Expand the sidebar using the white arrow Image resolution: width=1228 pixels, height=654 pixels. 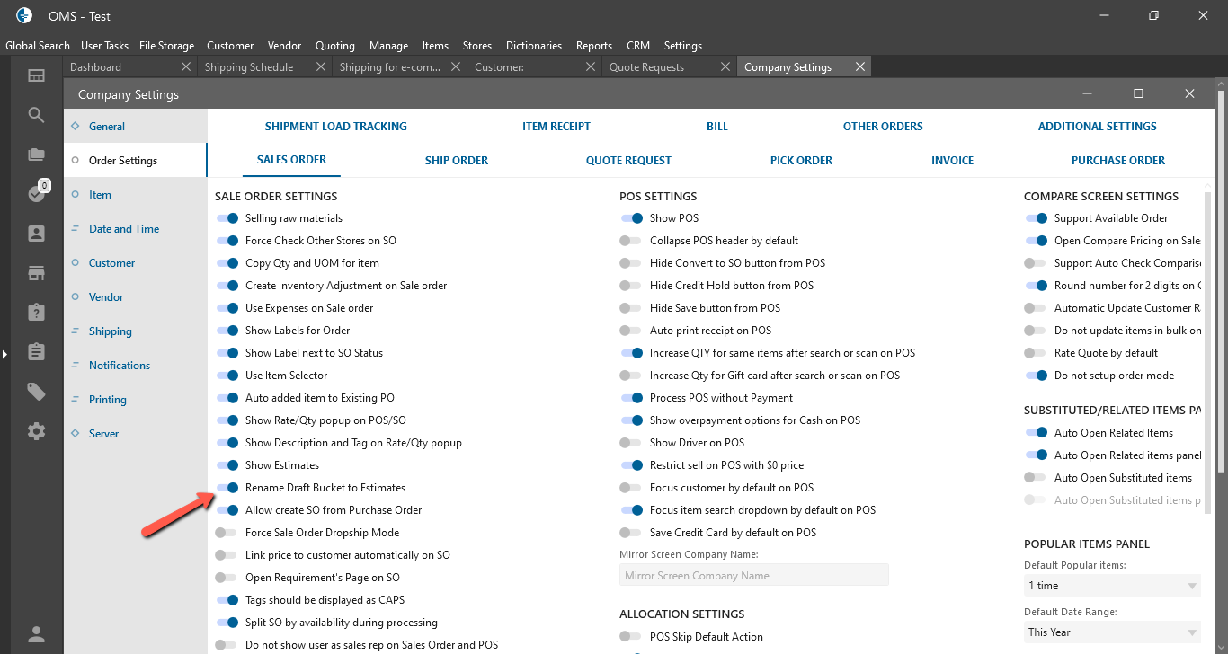[4, 355]
